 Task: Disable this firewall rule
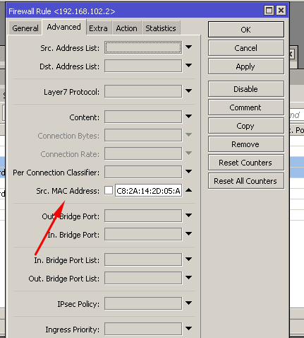pos(246,89)
